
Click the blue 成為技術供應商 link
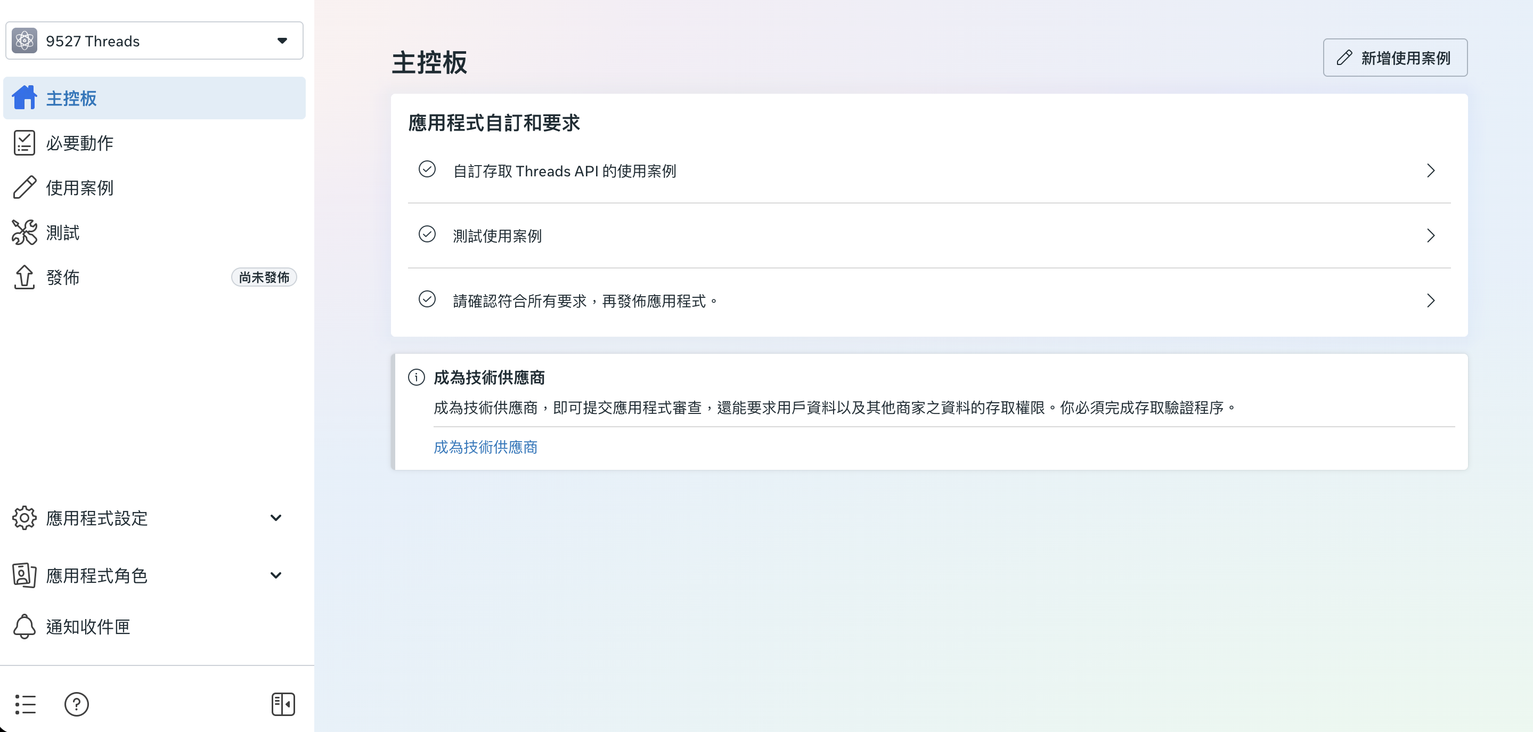coord(485,447)
